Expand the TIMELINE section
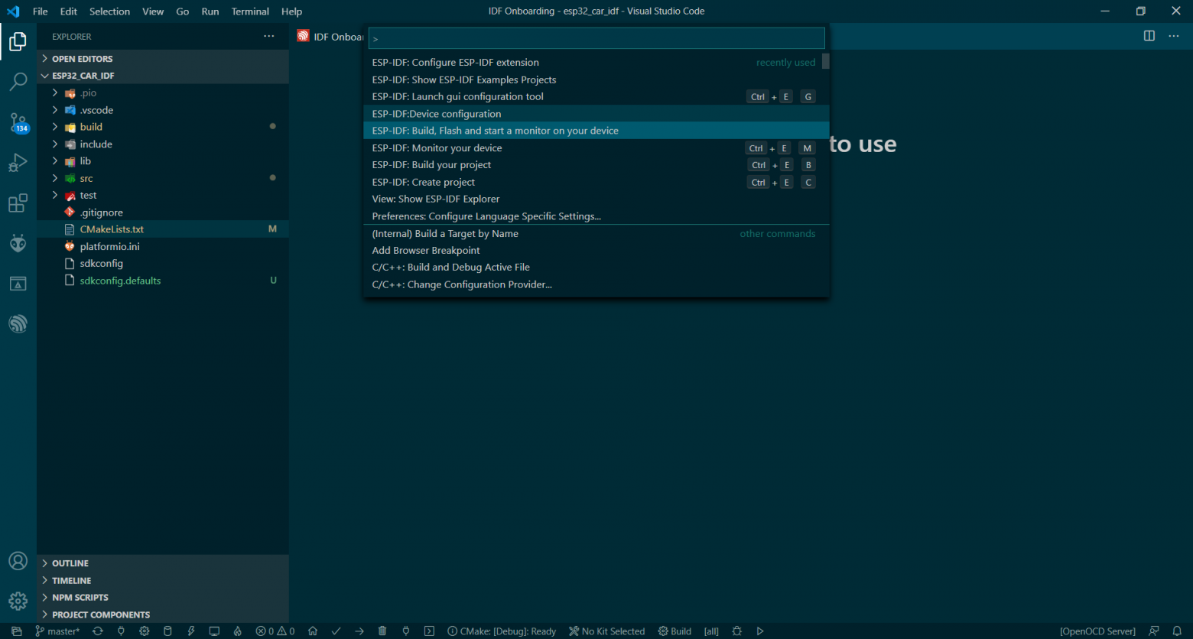This screenshot has height=639, width=1193. 163,581
